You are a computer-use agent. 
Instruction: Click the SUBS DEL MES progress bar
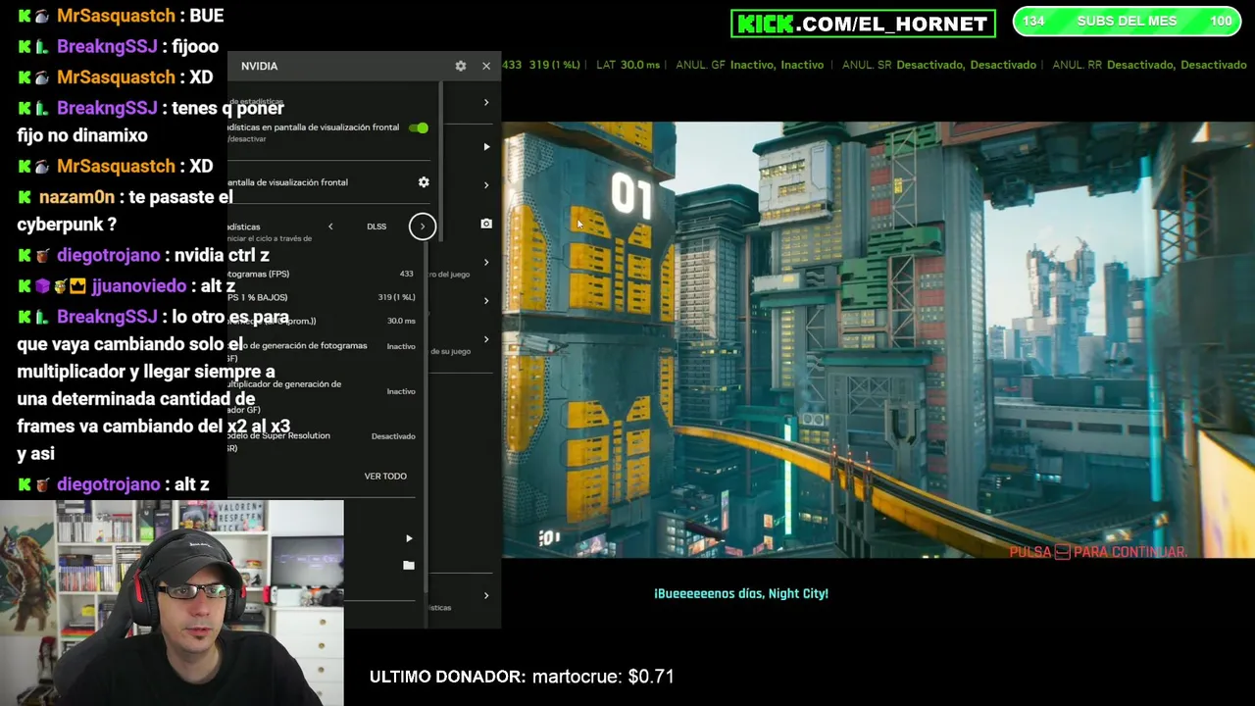pos(1127,22)
